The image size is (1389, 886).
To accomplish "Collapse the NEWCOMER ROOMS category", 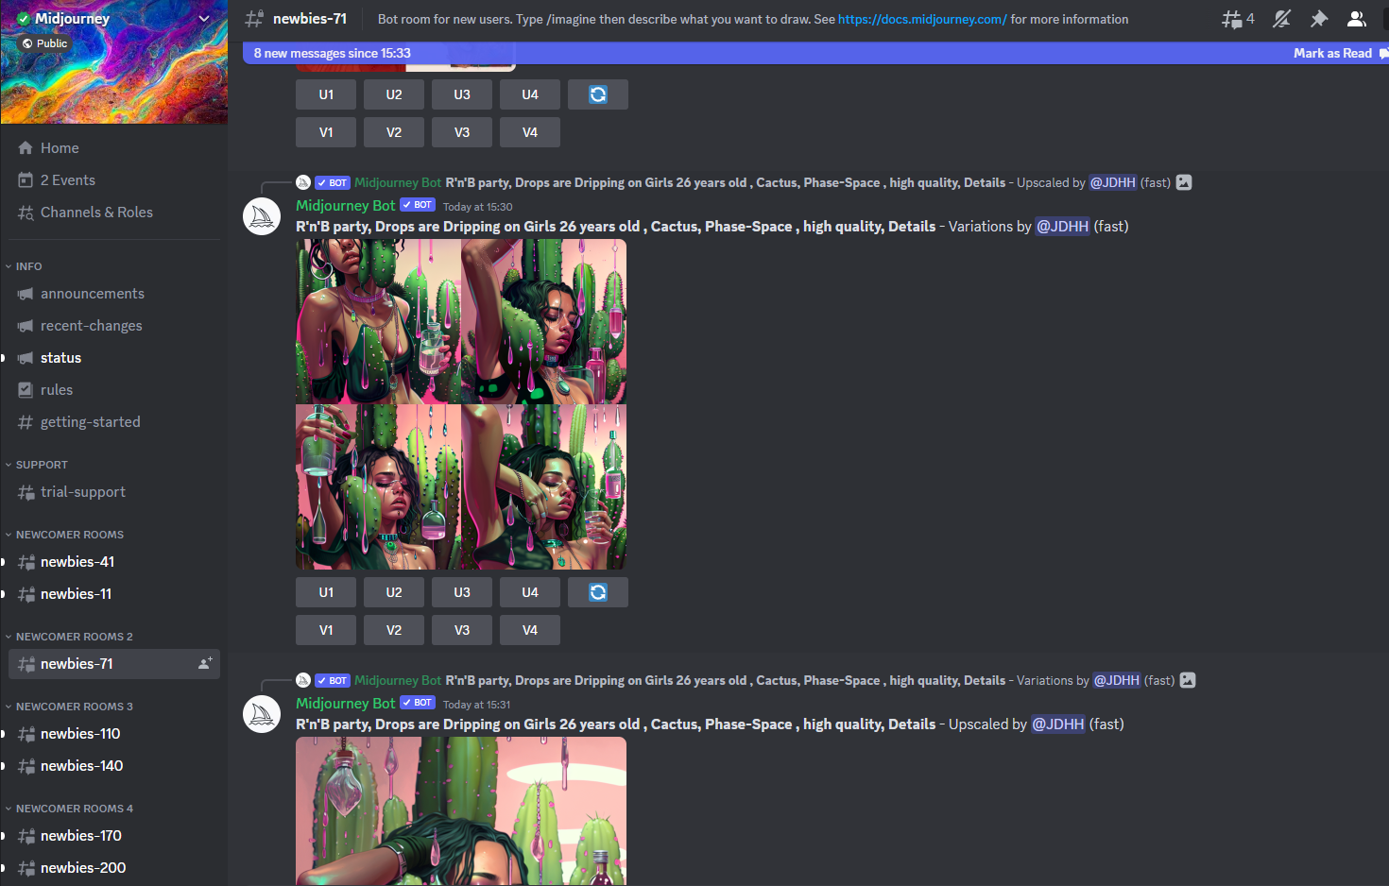I will point(65,535).
